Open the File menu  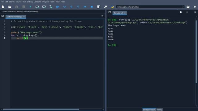click(2, 2)
